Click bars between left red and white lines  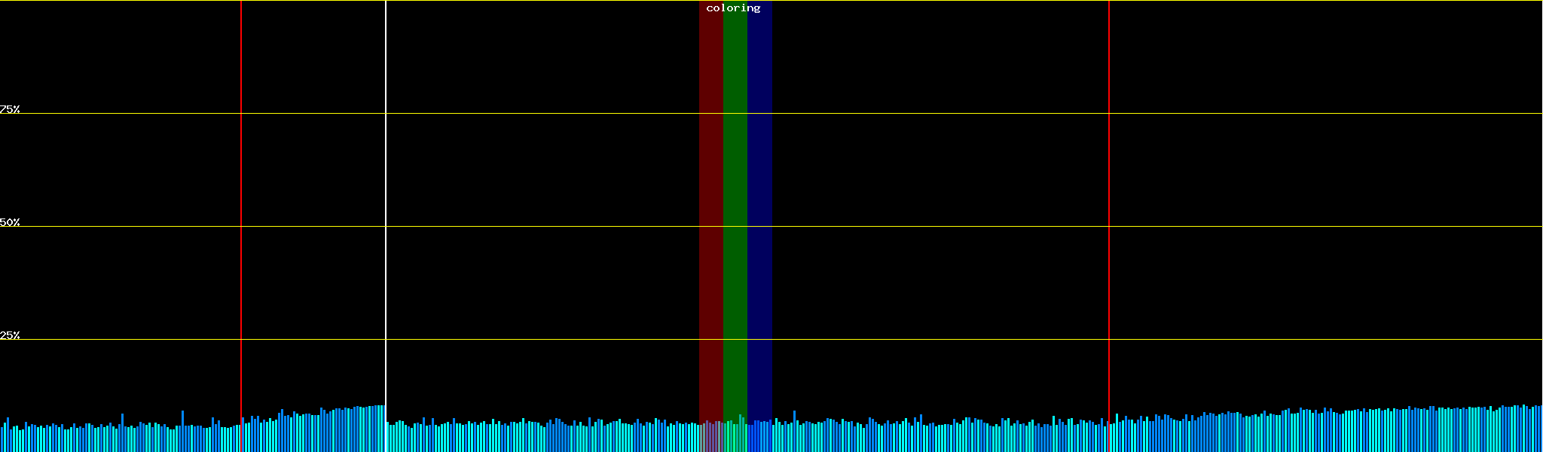[x=313, y=433]
